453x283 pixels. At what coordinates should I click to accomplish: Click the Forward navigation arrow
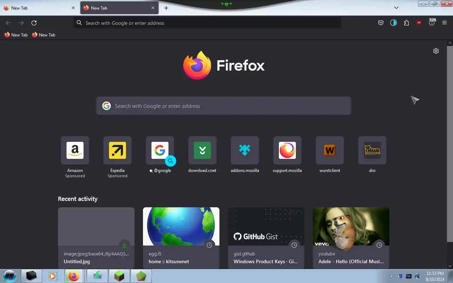[x=21, y=23]
